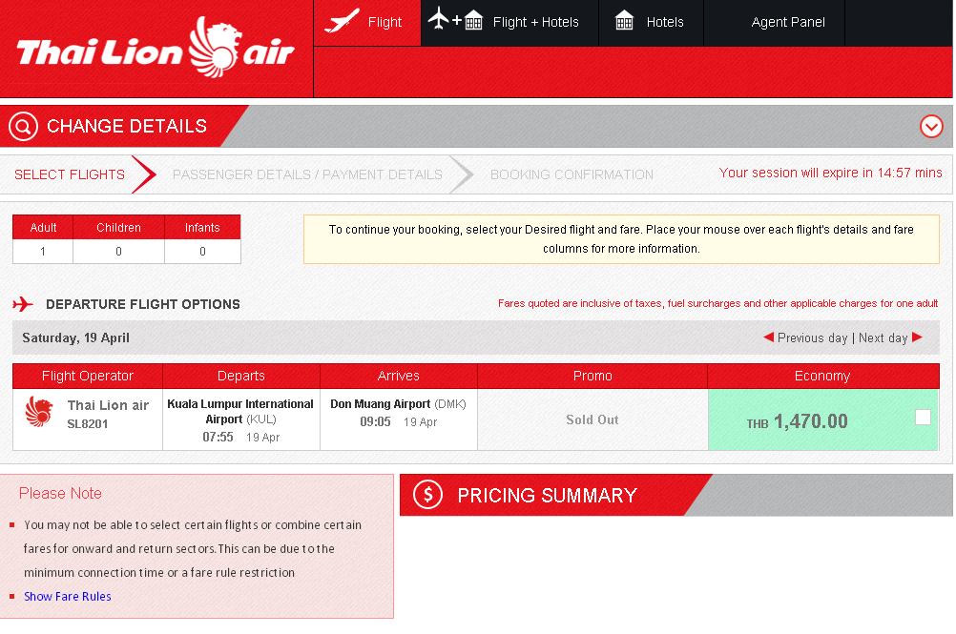Open the Show Fare Rules link
956x634 pixels.
67,596
